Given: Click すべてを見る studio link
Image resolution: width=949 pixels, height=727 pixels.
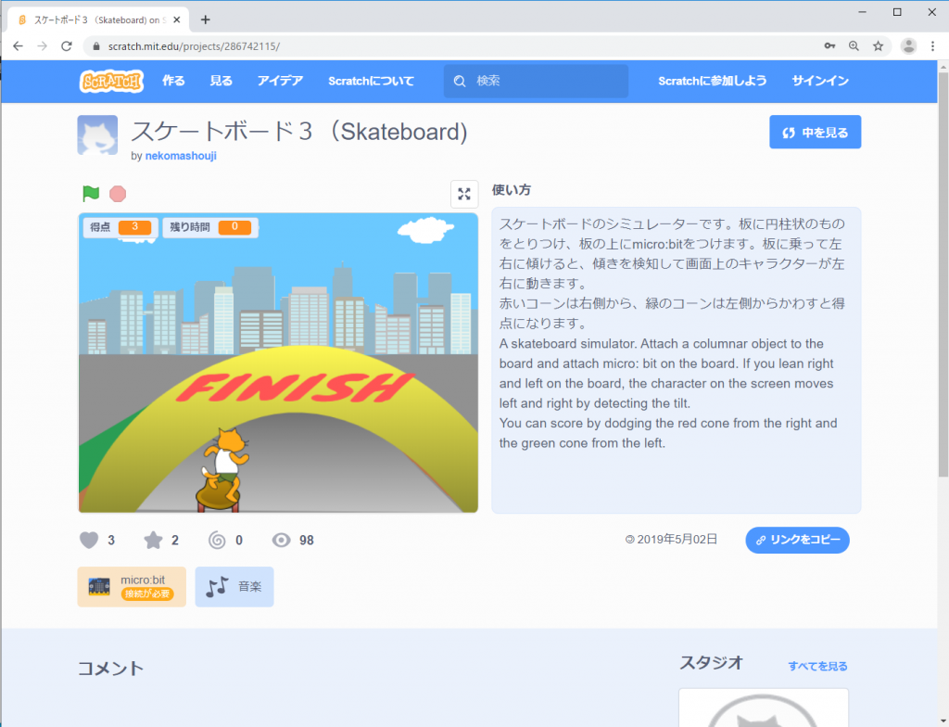Looking at the screenshot, I should click(x=817, y=666).
